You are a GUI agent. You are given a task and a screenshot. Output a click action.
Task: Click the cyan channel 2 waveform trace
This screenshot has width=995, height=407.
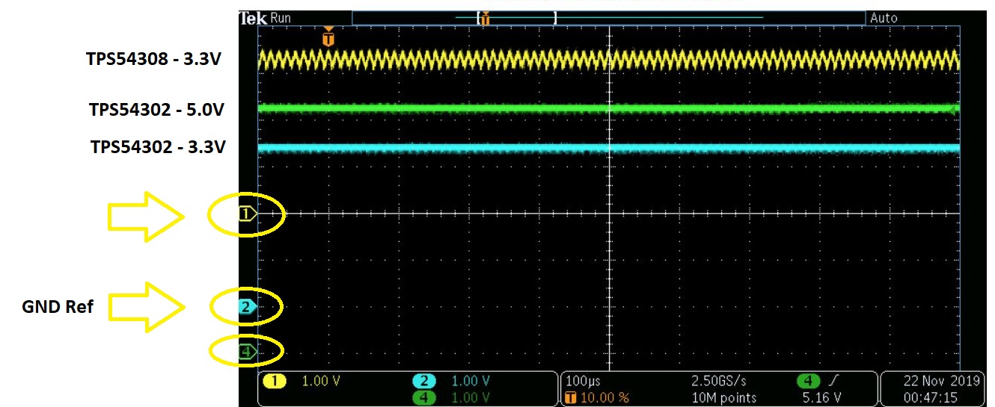[609, 148]
